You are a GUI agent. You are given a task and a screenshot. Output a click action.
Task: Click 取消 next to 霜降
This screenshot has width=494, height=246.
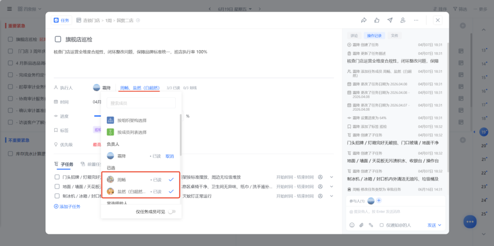point(170,156)
